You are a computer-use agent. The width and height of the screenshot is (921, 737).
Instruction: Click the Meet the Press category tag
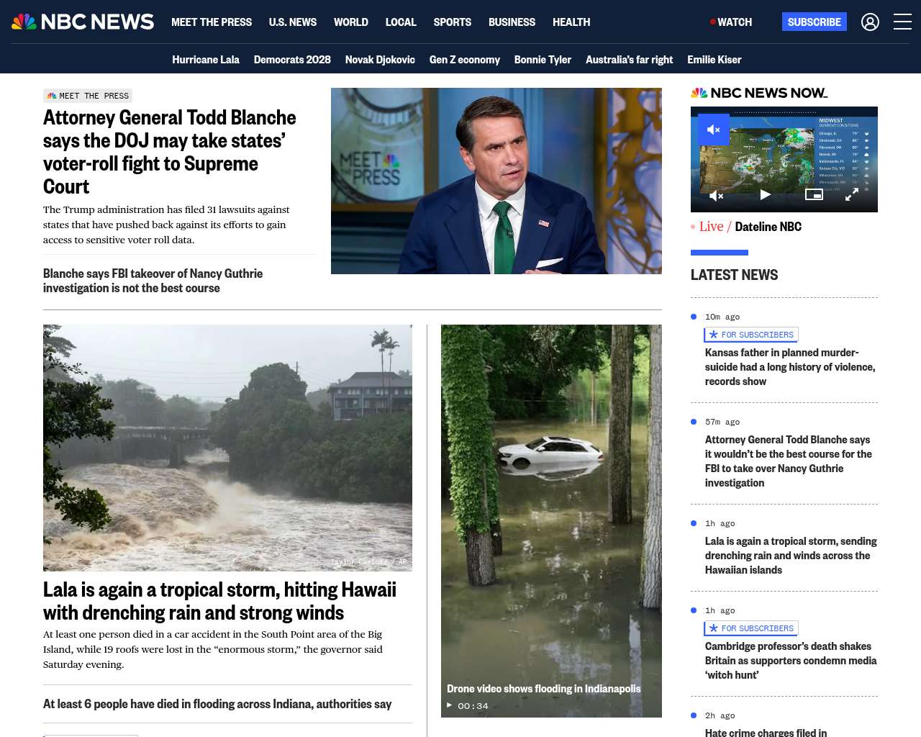[x=88, y=96]
